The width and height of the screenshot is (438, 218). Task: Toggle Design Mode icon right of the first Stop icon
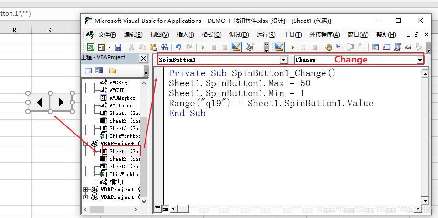pyautogui.click(x=236, y=47)
